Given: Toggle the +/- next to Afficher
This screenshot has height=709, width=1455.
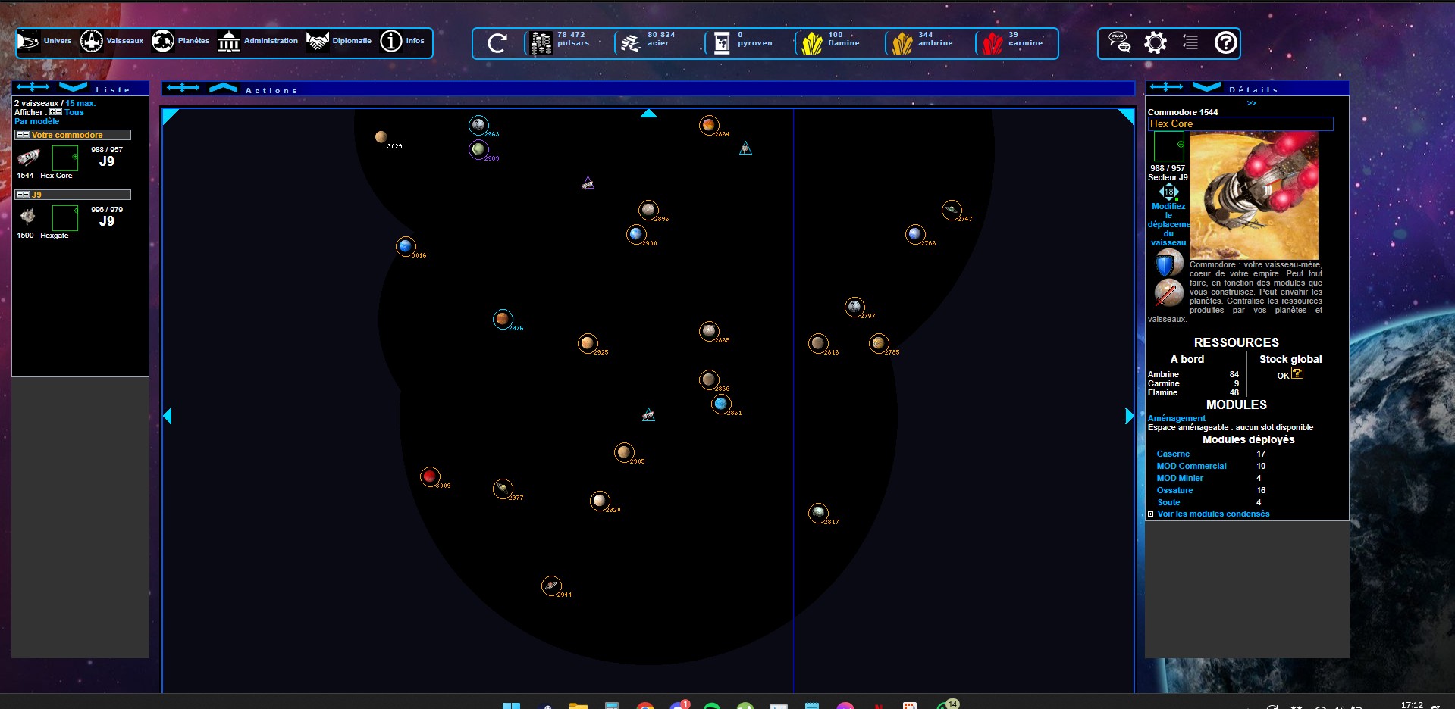Looking at the screenshot, I should click(x=55, y=112).
